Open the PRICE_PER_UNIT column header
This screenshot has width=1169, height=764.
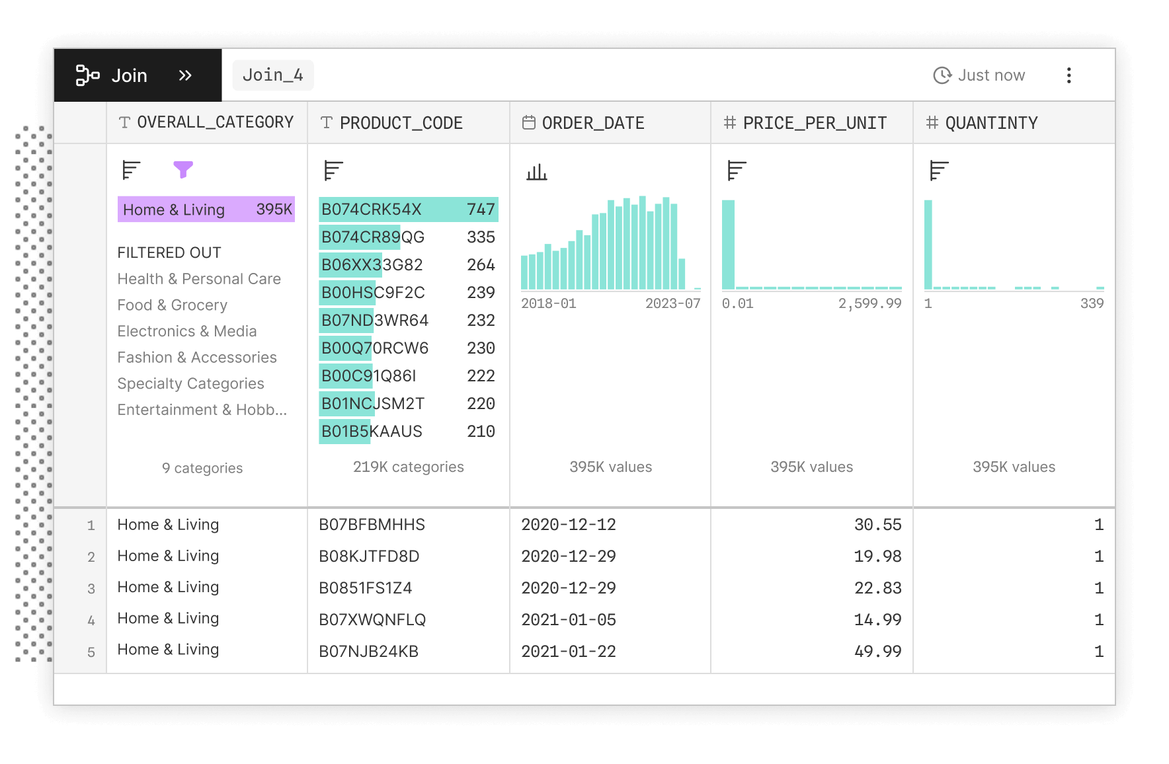click(814, 123)
